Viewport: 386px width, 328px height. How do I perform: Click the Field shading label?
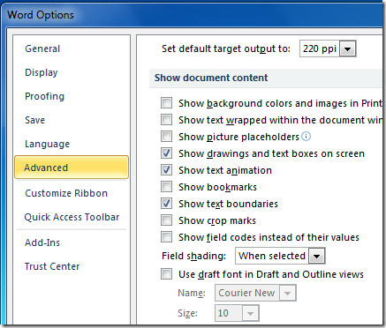[193, 256]
